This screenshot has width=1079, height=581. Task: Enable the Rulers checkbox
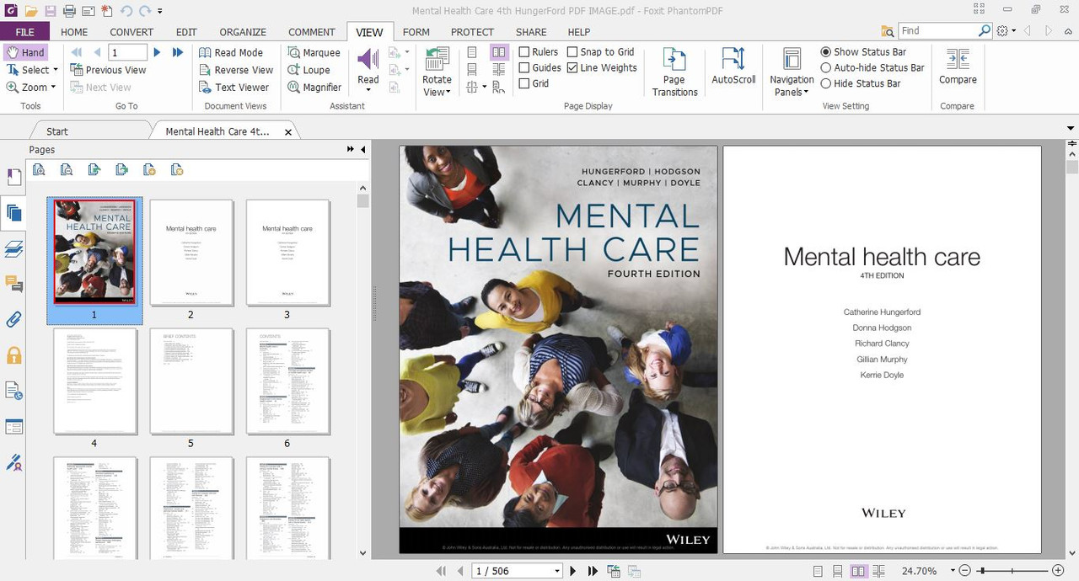(523, 52)
